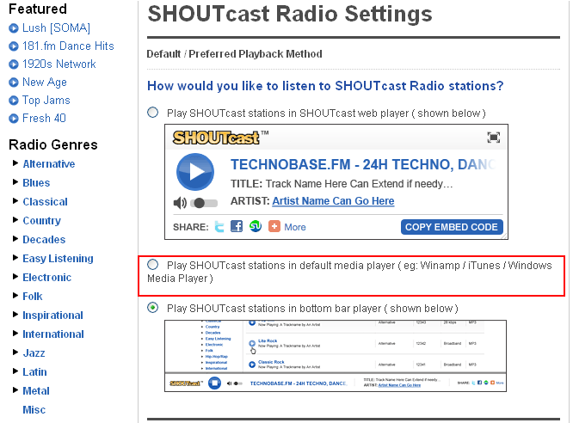The height and width of the screenshot is (423, 573).
Task: Expand the Classical genre arrow
Action: (15, 200)
